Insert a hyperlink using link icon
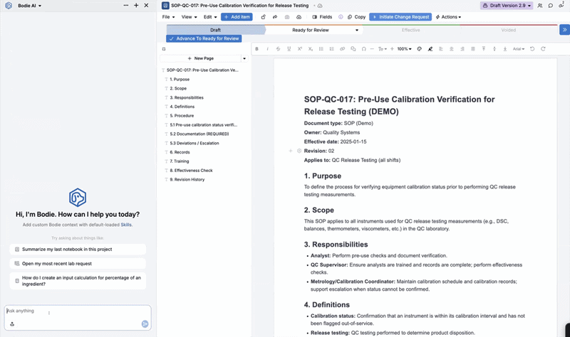The image size is (570, 337). [x=342, y=49]
